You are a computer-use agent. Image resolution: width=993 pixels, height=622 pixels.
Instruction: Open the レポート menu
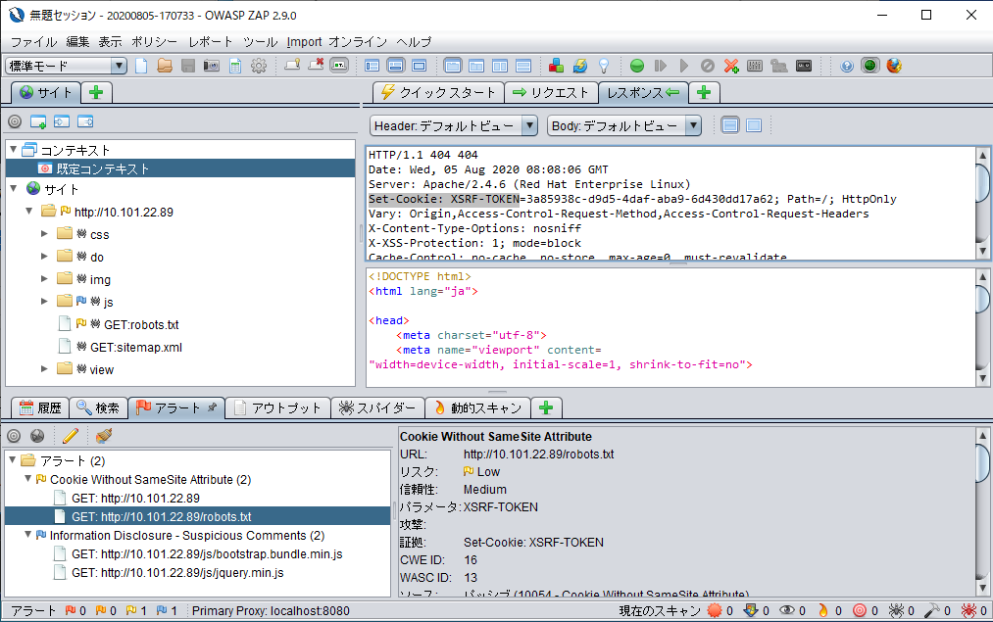click(210, 42)
